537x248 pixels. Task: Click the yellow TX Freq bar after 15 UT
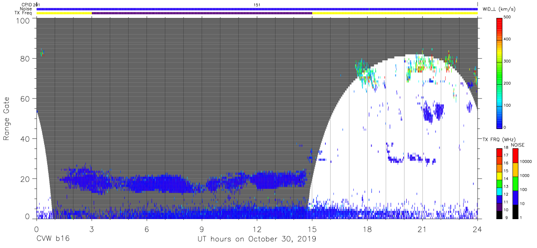click(x=395, y=13)
